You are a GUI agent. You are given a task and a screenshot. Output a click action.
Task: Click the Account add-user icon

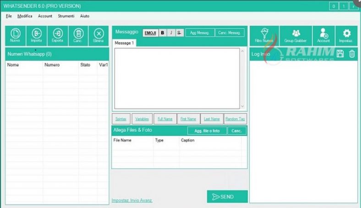(323, 36)
